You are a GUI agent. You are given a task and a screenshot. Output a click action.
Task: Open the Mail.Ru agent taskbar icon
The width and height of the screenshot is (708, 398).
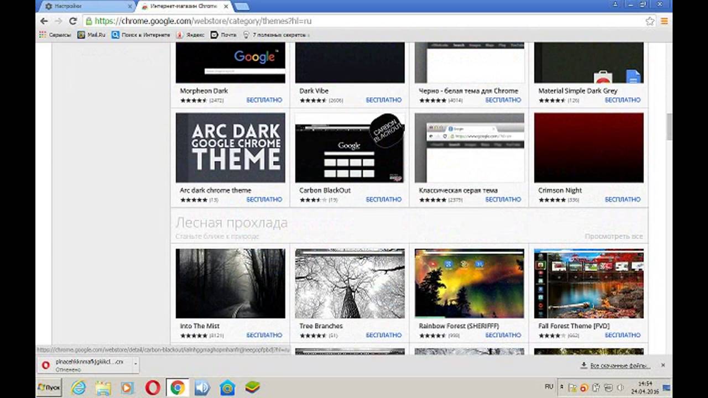pyautogui.click(x=227, y=387)
